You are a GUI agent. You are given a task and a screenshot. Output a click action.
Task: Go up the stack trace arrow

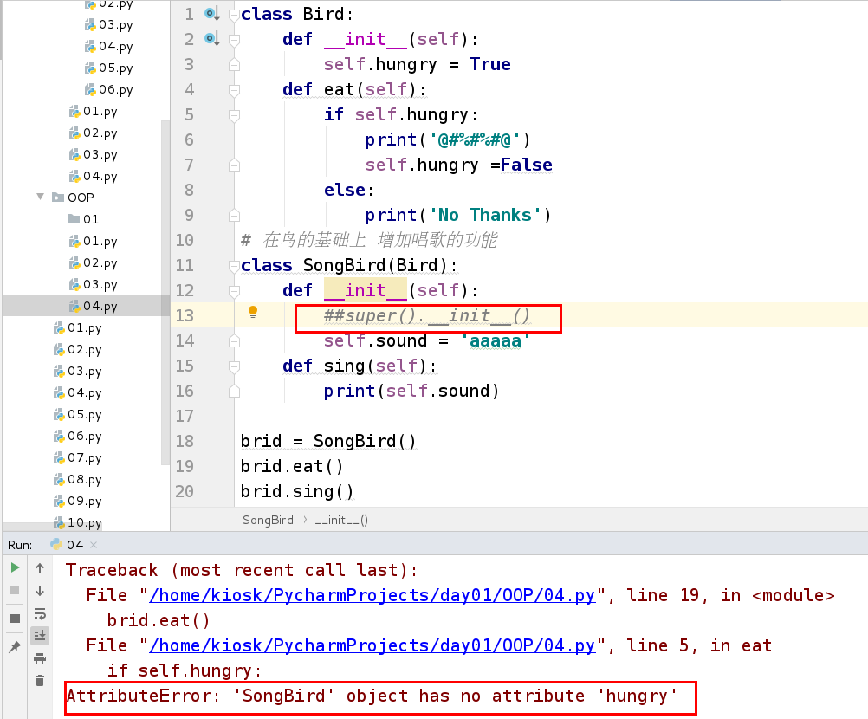(40, 568)
